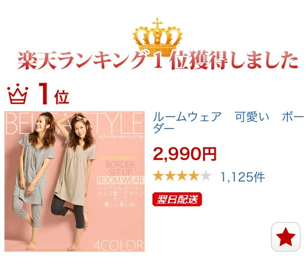The image size is (306, 272).
Task: Click the 4COLOR label on product image
Action: (118, 245)
